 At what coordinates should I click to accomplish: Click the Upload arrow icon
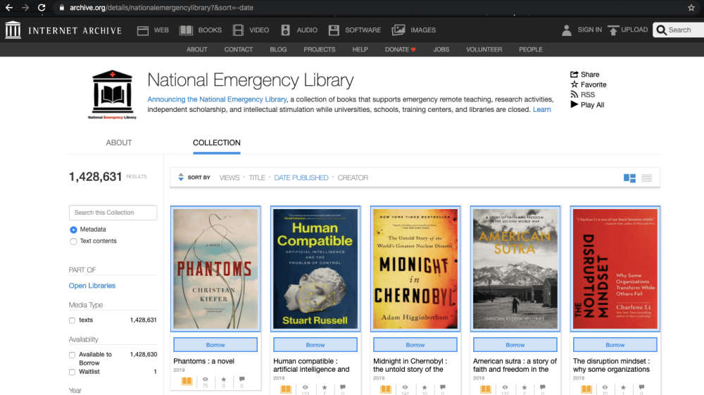click(x=613, y=30)
